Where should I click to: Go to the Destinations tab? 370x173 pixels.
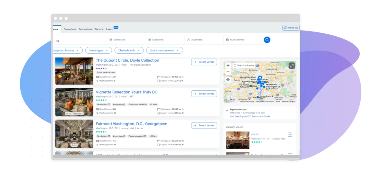point(85,29)
